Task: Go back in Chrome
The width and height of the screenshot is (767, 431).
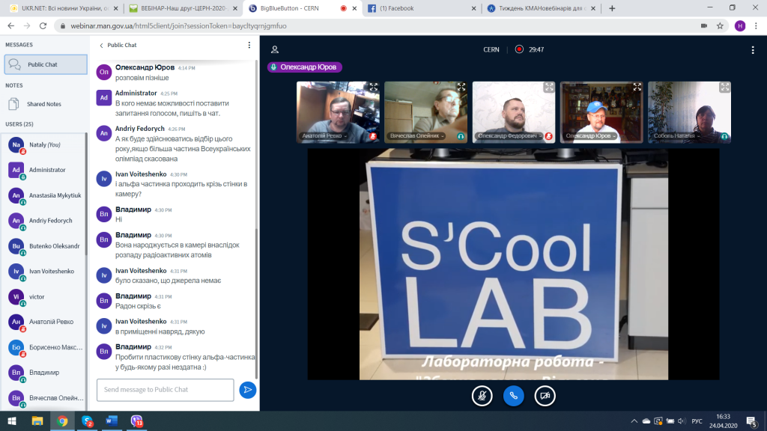Action: (x=10, y=26)
